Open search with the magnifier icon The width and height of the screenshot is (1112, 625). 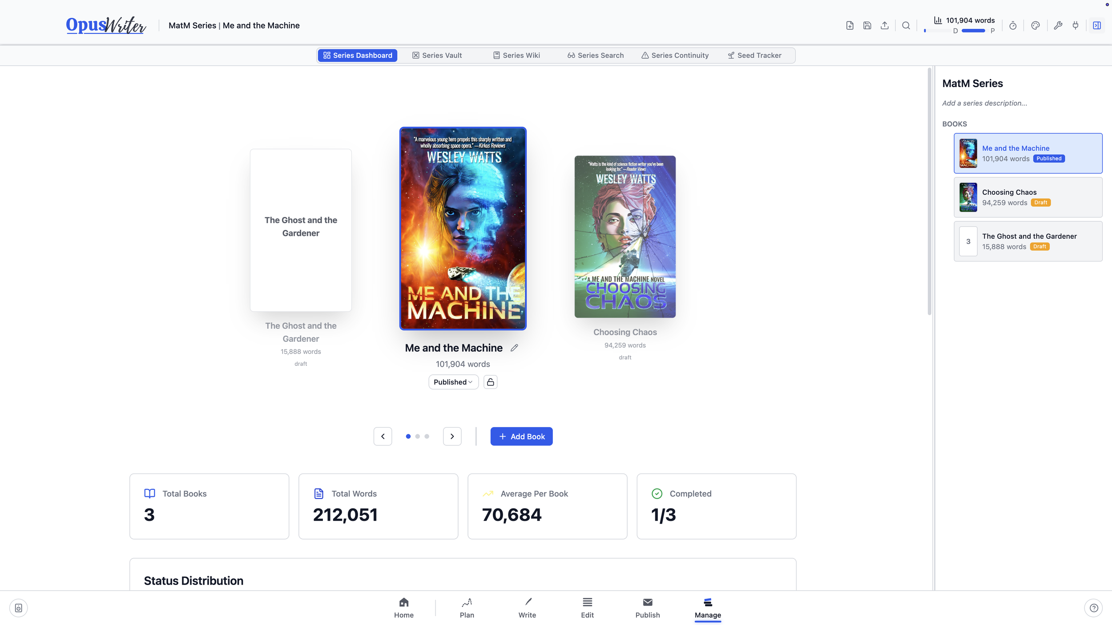(x=906, y=25)
